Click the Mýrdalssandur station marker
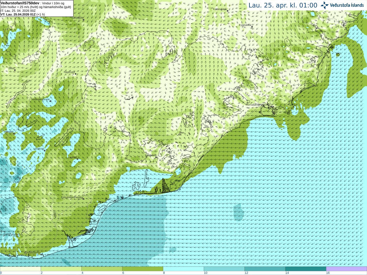The height and width of the screenshot is (275, 367). click(42, 254)
